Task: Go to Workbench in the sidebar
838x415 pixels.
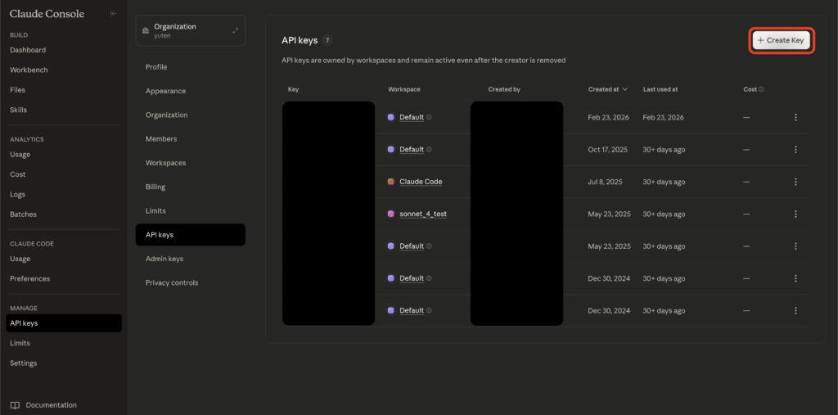Action: (29, 70)
